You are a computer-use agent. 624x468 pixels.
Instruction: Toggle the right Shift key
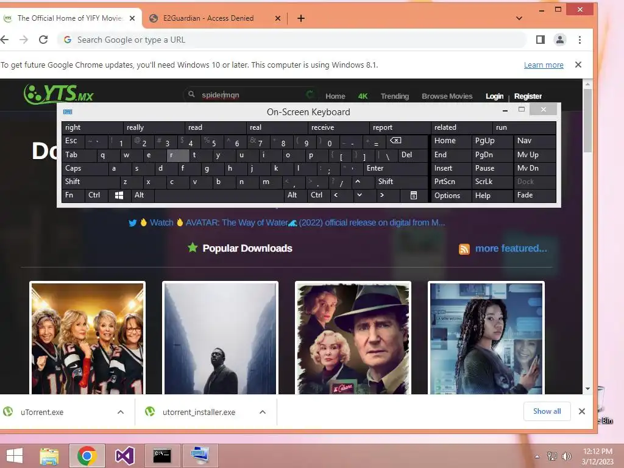click(x=401, y=182)
